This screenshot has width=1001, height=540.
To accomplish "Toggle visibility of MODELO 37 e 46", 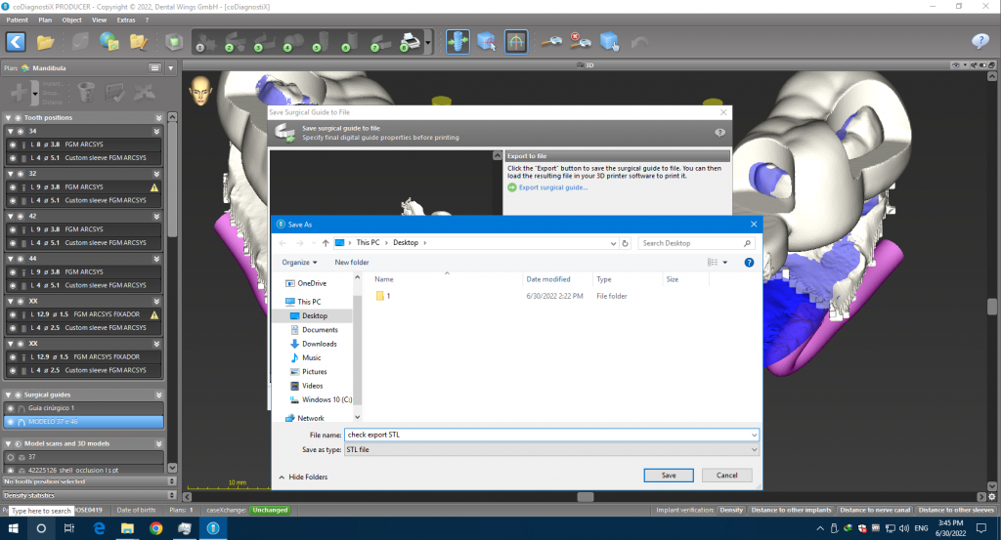I will tap(12, 422).
